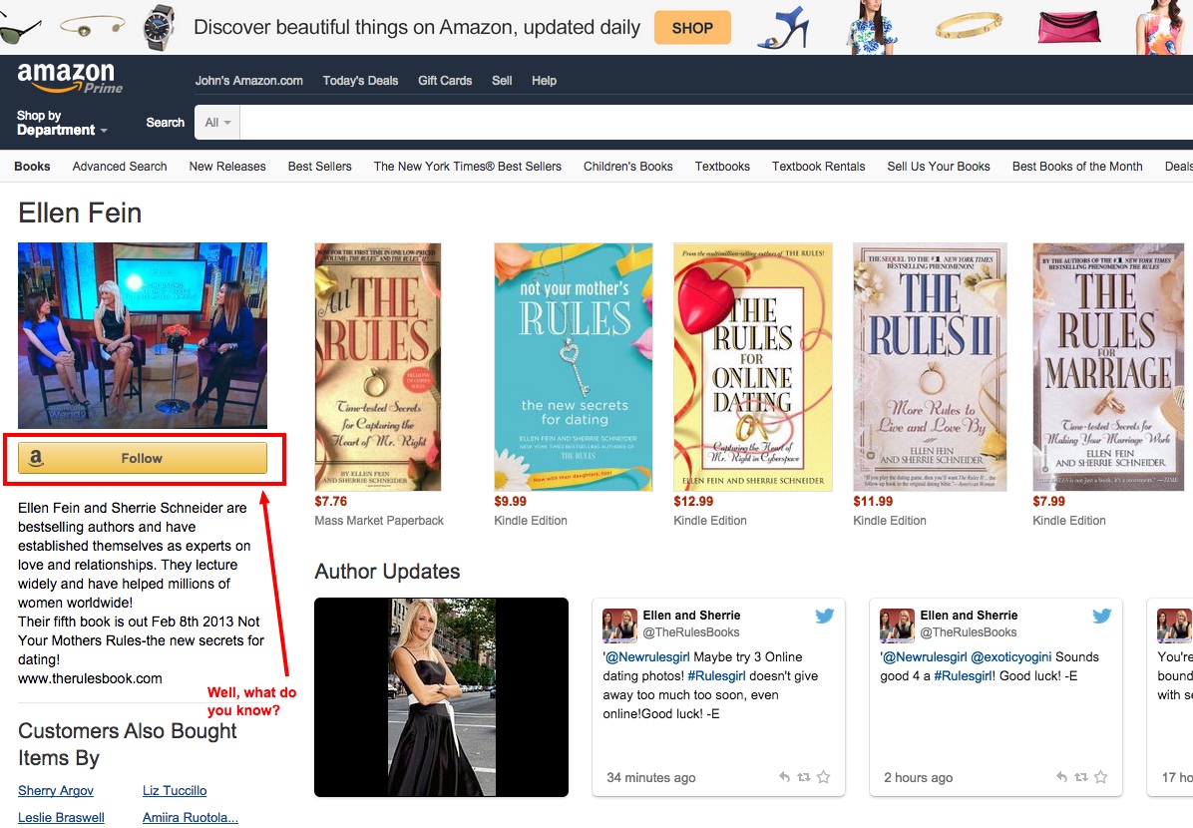The width and height of the screenshot is (1193, 828).
Task: Click the $11.99 price
Action: pyautogui.click(x=874, y=502)
